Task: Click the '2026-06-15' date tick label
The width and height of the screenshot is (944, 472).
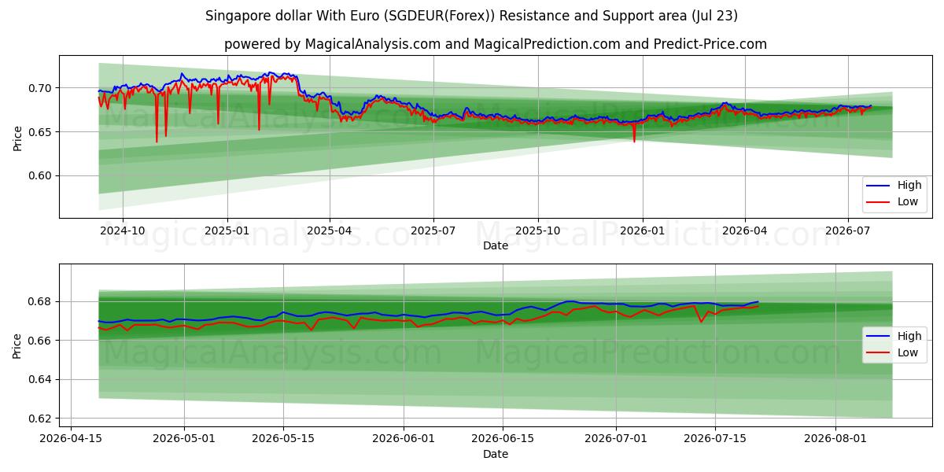Action: coord(503,439)
